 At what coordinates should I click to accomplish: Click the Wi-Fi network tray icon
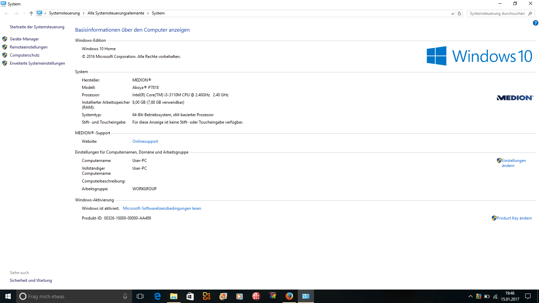coord(495,296)
